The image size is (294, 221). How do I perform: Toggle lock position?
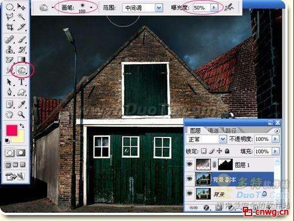(219, 151)
